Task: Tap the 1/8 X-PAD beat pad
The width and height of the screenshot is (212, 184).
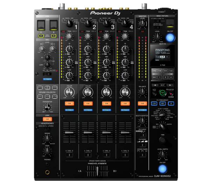Action: coord(160,71)
